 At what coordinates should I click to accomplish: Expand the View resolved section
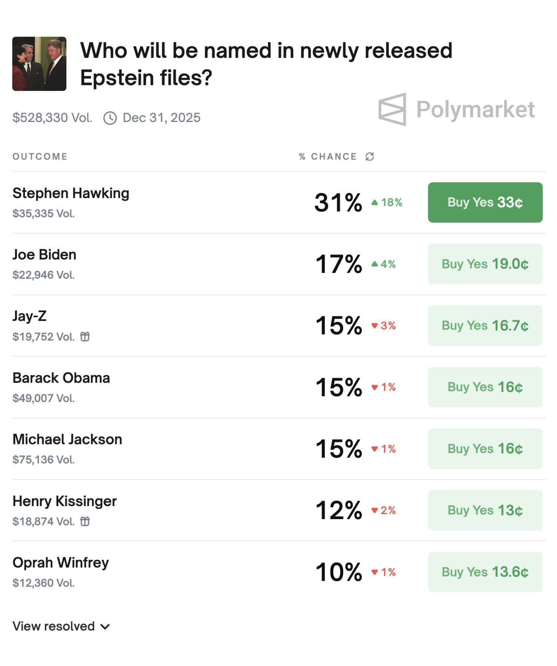point(61,626)
